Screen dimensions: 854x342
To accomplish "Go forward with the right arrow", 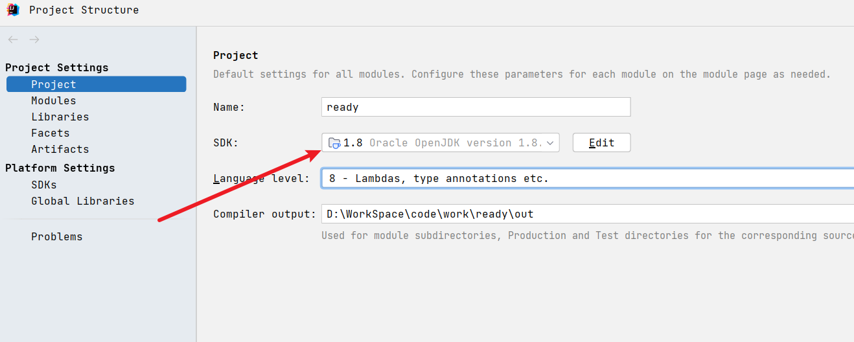I will coord(34,40).
